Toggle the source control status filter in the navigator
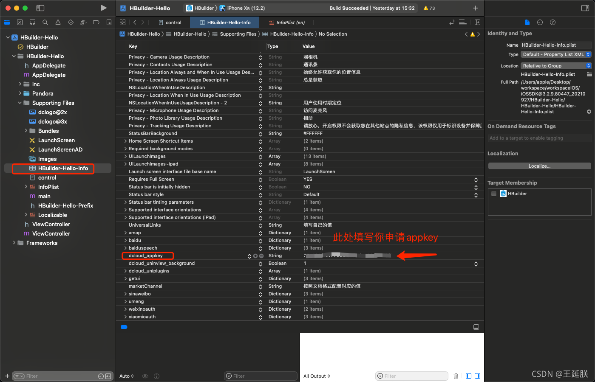Viewport: 595px width, 382px height. [108, 376]
